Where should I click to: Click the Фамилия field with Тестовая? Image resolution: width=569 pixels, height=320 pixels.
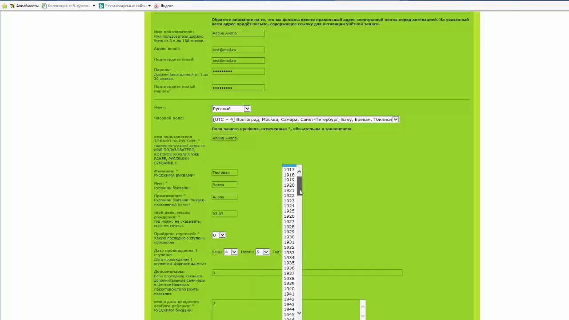tap(224, 172)
